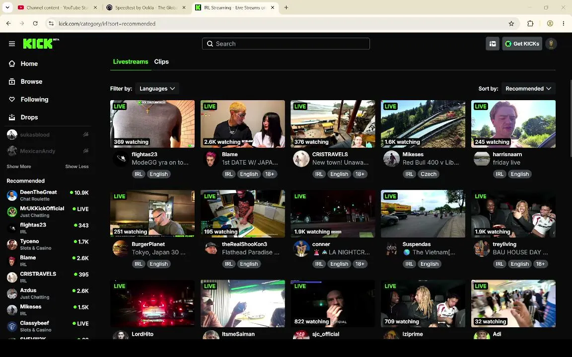Go back to previous page
The image size is (572, 357).
pyautogui.click(x=9, y=24)
